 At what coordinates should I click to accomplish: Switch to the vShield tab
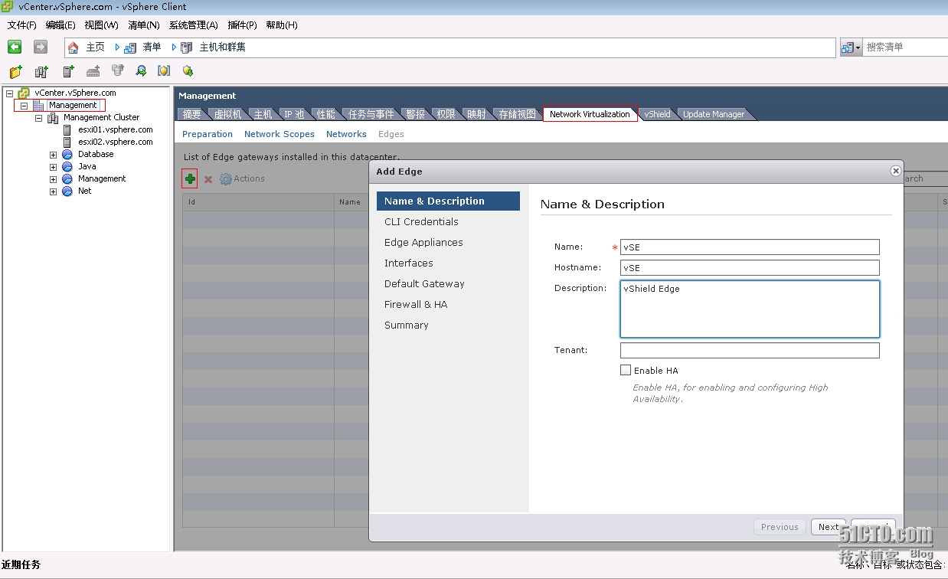pos(657,114)
